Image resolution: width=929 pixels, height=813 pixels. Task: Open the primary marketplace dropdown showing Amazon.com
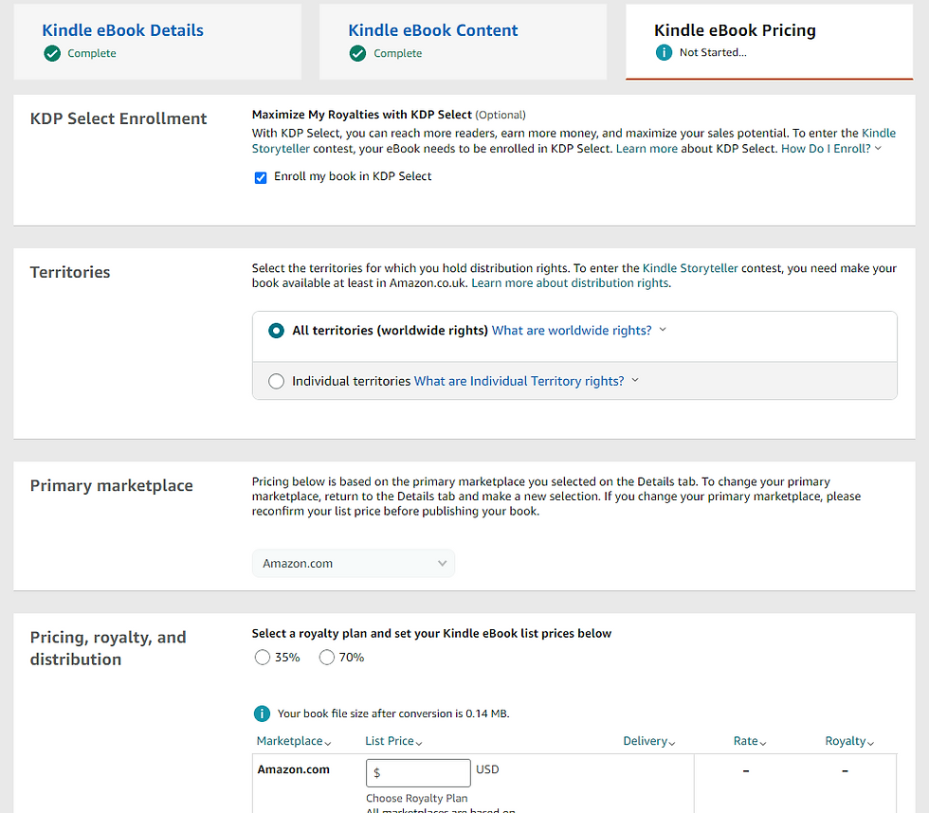(353, 563)
